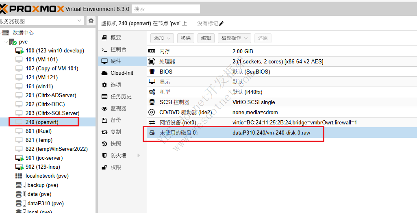
Task: Open the Monitor tab (监视器)
Action: click(x=122, y=108)
